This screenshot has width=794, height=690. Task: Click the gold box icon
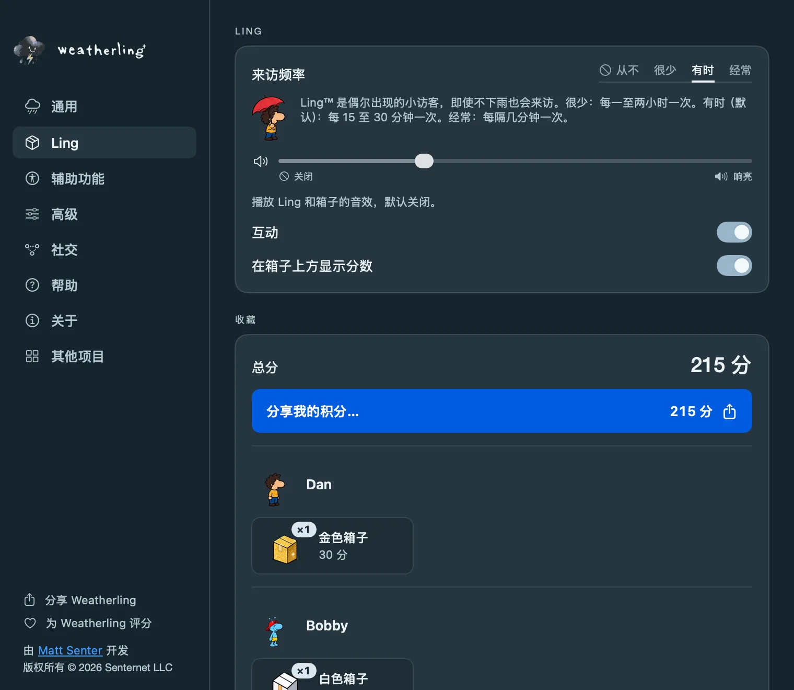click(x=285, y=549)
